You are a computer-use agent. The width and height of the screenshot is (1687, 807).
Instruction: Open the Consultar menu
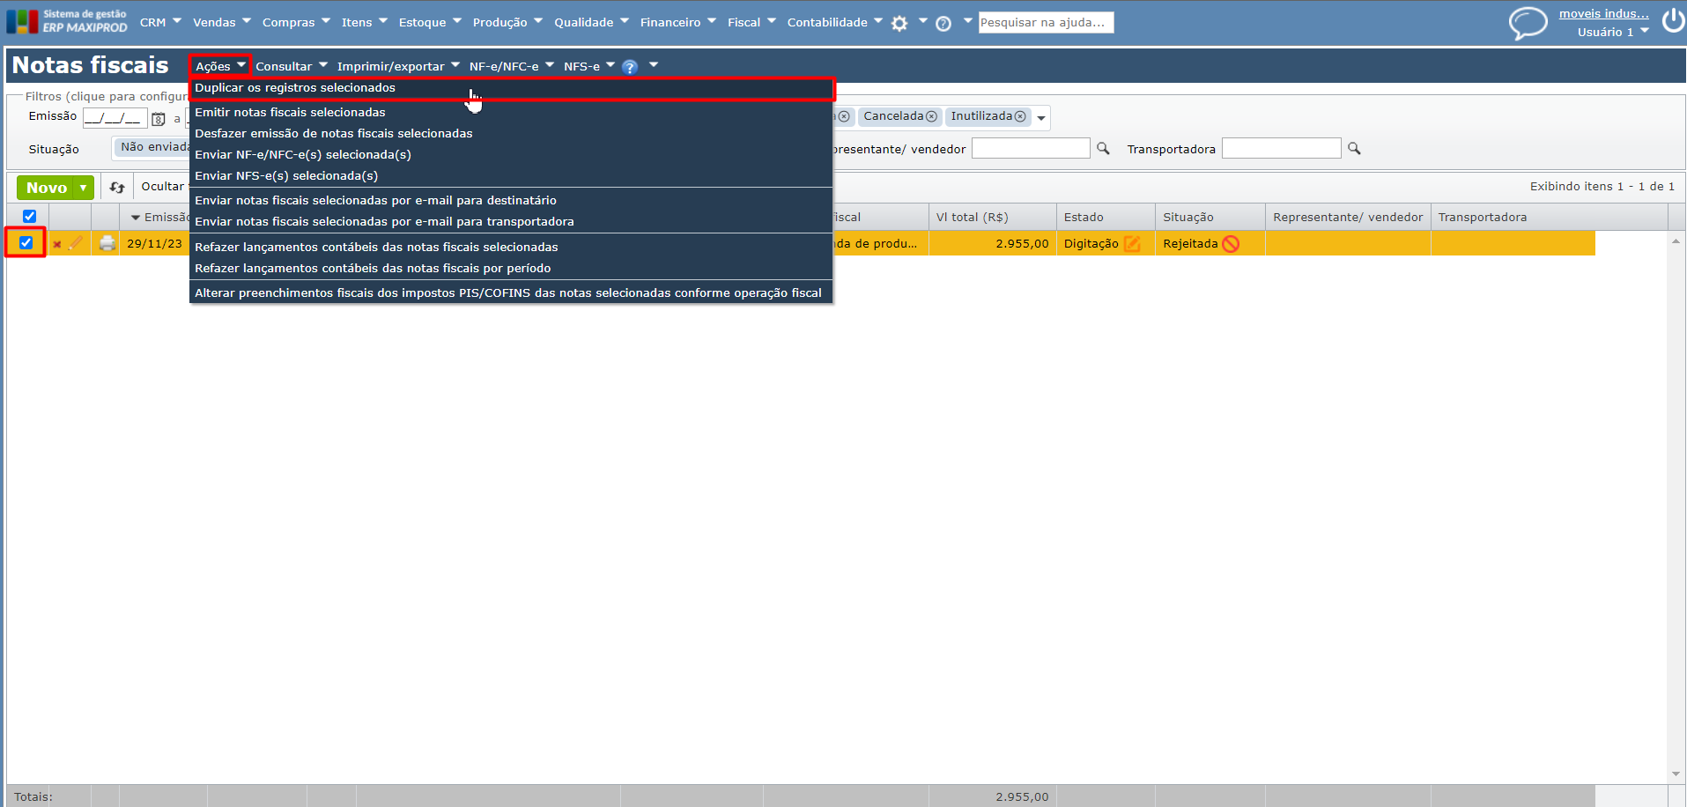tap(292, 66)
